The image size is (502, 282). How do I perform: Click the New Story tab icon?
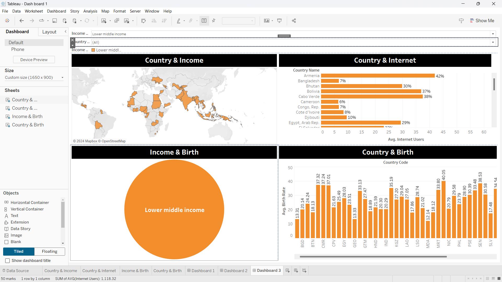pyautogui.click(x=304, y=271)
